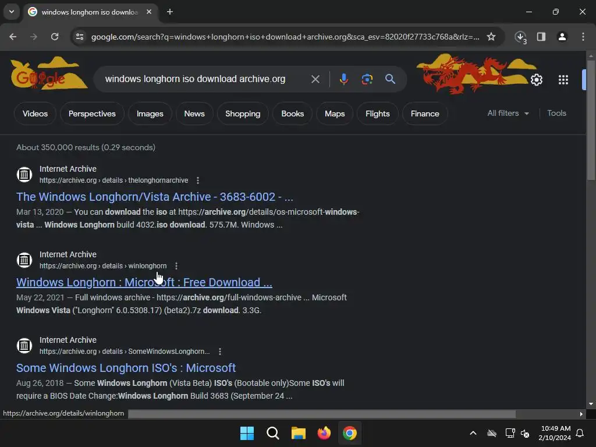Viewport: 596px width, 447px height.
Task: Open the Google apps grid
Action: pyautogui.click(x=563, y=80)
